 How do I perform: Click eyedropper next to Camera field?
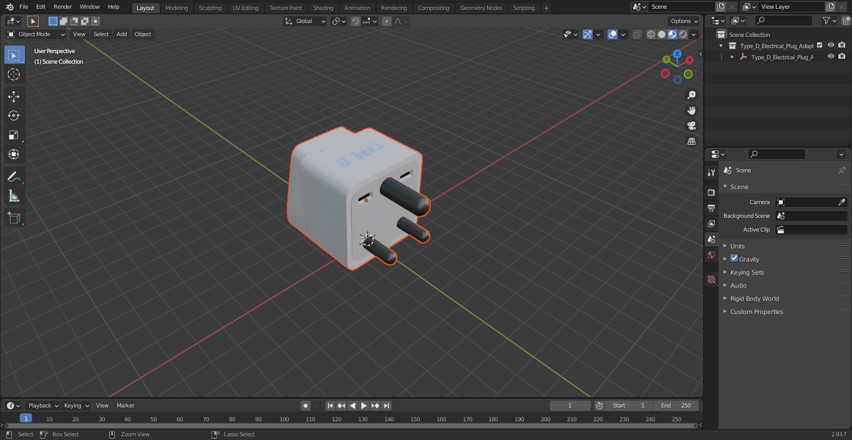point(841,202)
